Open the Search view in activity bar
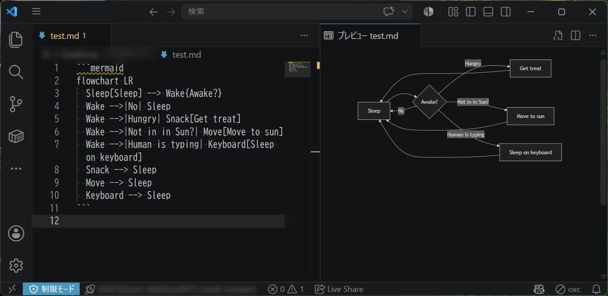The height and width of the screenshot is (296, 608). [x=16, y=72]
